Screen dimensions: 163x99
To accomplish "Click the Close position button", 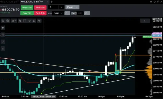I will coord(70,7).
